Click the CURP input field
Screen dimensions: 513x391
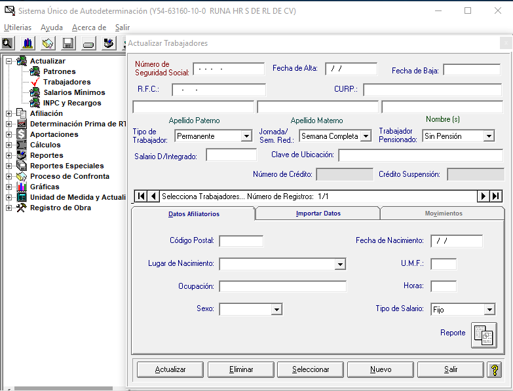click(x=432, y=90)
